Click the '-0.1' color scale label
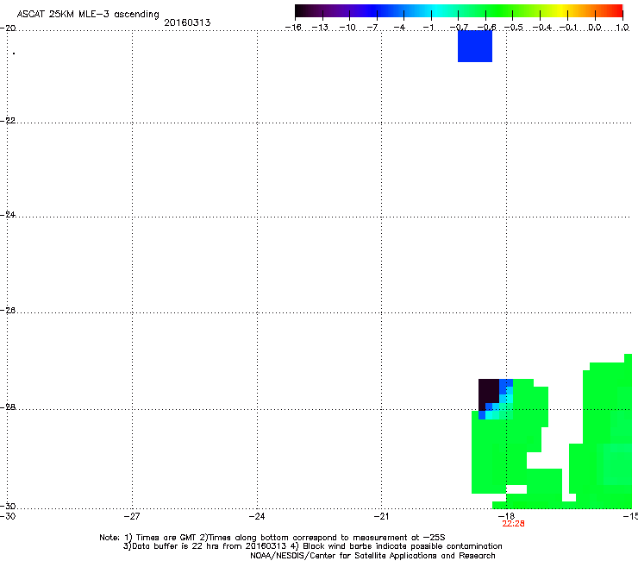This screenshot has width=638, height=561. point(568,28)
